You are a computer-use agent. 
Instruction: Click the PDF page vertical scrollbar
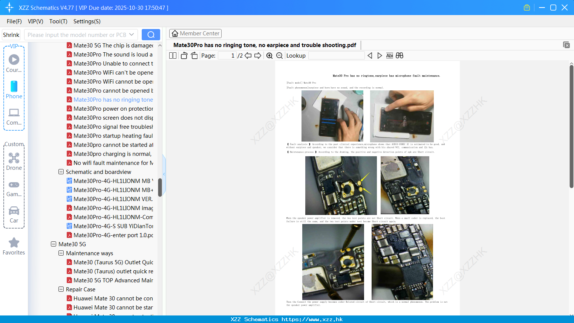571,126
